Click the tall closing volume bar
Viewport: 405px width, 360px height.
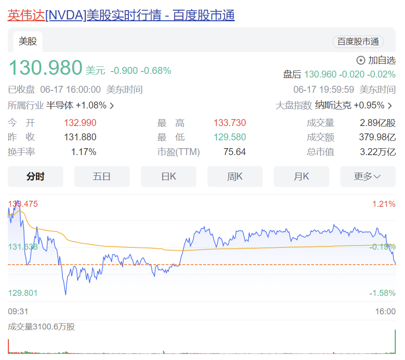pyautogui.click(x=395, y=342)
